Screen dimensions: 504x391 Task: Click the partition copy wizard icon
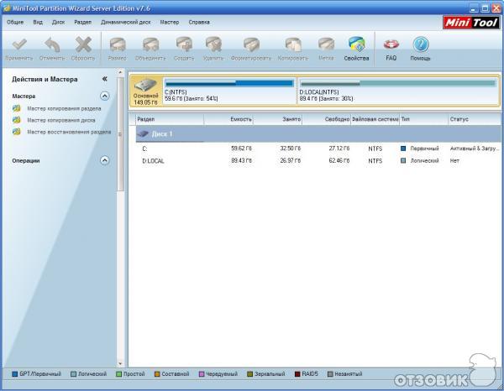point(17,108)
